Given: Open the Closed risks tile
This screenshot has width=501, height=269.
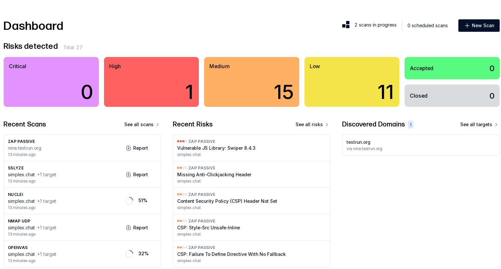Looking at the screenshot, I should pos(452,96).
